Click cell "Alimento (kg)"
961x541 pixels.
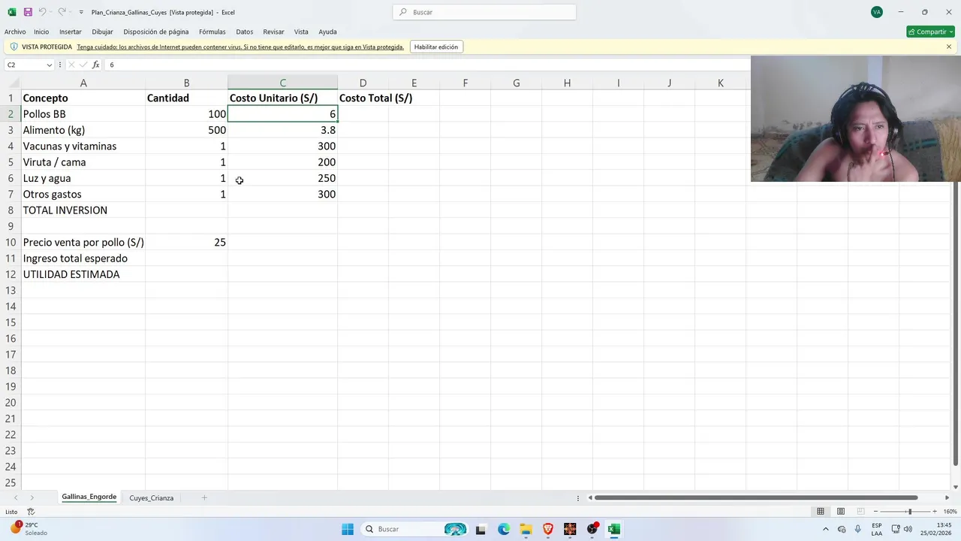point(83,130)
